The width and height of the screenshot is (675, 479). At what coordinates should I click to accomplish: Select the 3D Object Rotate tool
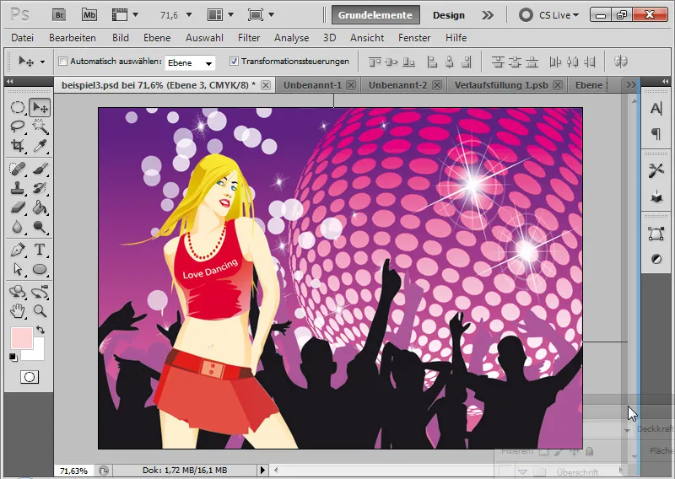coord(18,292)
